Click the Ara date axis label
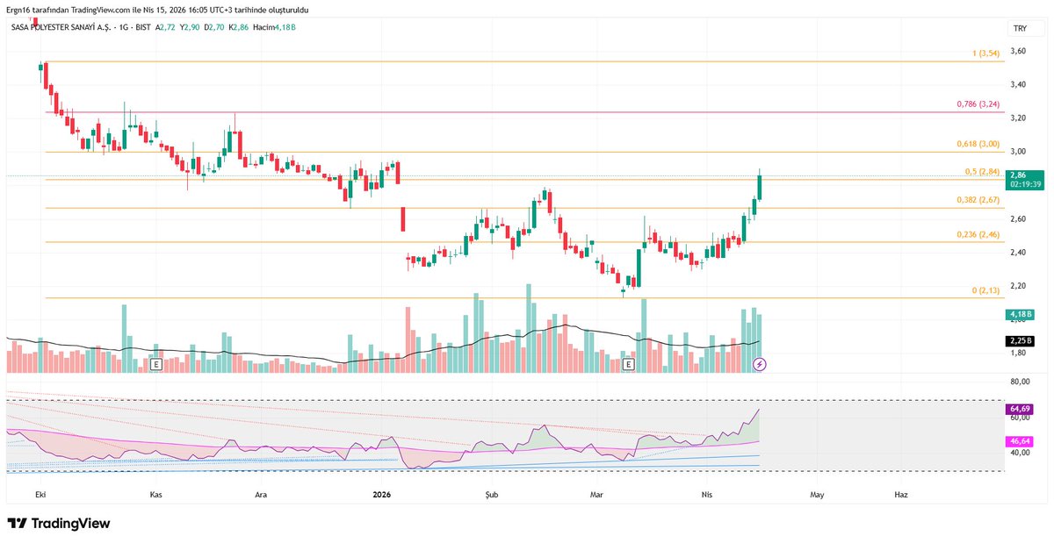 tap(261, 495)
